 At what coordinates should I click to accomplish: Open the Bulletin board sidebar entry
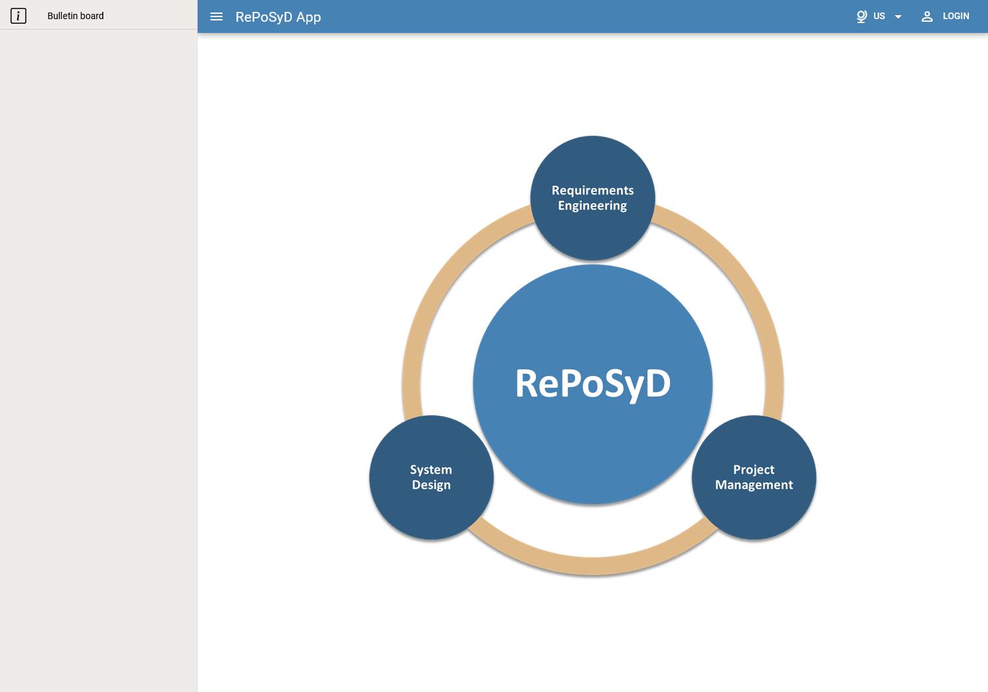(99, 15)
